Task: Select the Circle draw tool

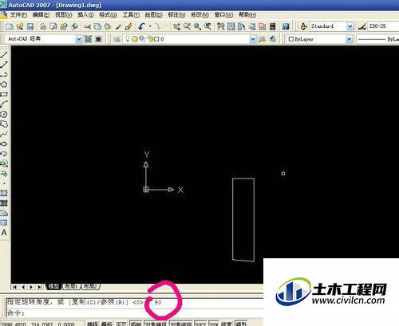Action: (x=4, y=114)
